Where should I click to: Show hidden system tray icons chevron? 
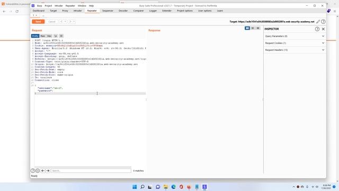pos(293,187)
